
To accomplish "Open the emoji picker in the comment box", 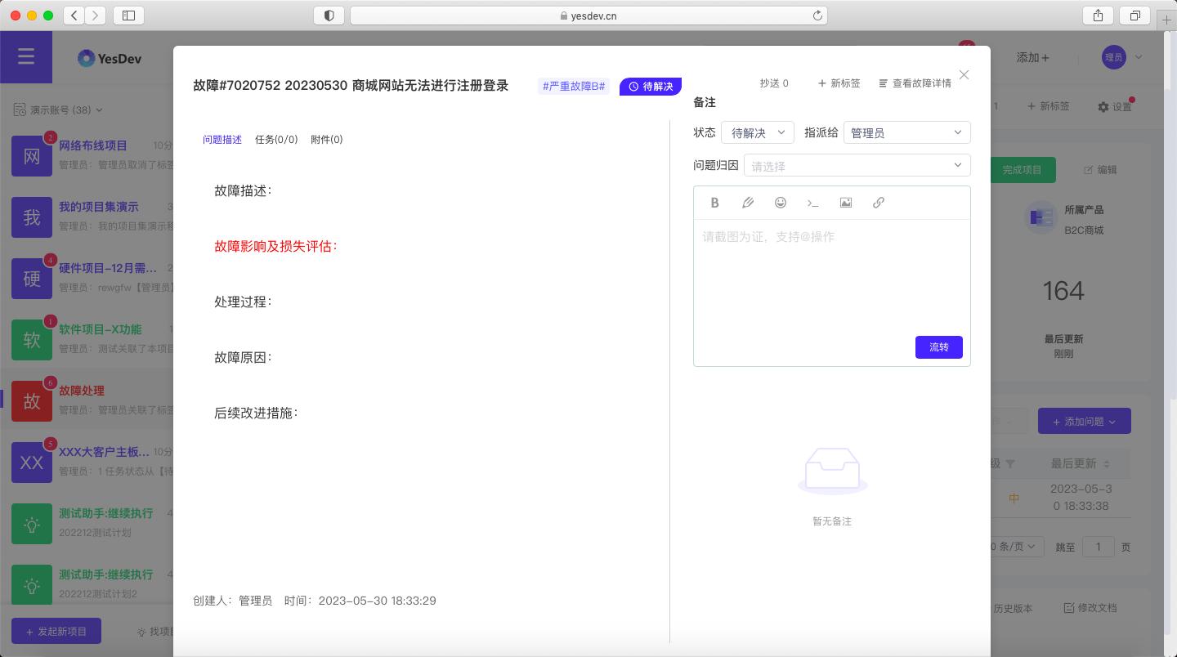I will [781, 203].
